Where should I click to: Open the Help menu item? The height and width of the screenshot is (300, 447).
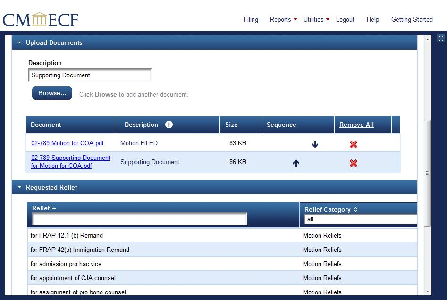pyautogui.click(x=372, y=19)
